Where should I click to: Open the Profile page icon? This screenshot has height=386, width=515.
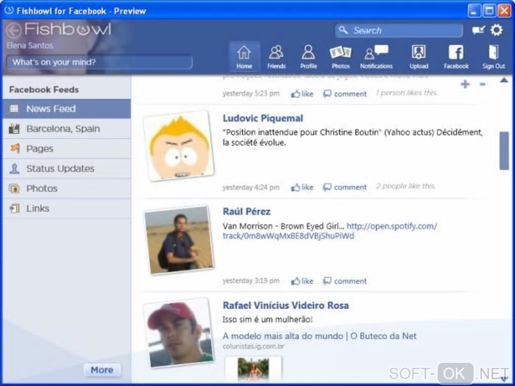click(308, 57)
